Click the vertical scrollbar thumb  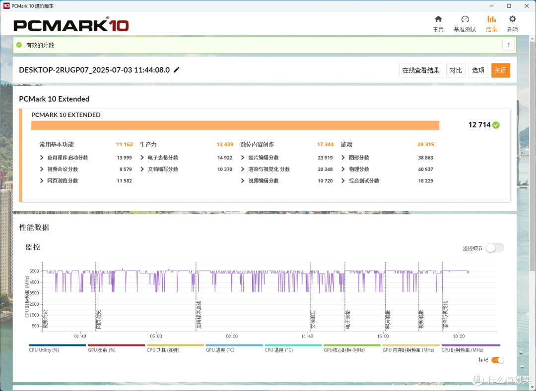pos(532,157)
